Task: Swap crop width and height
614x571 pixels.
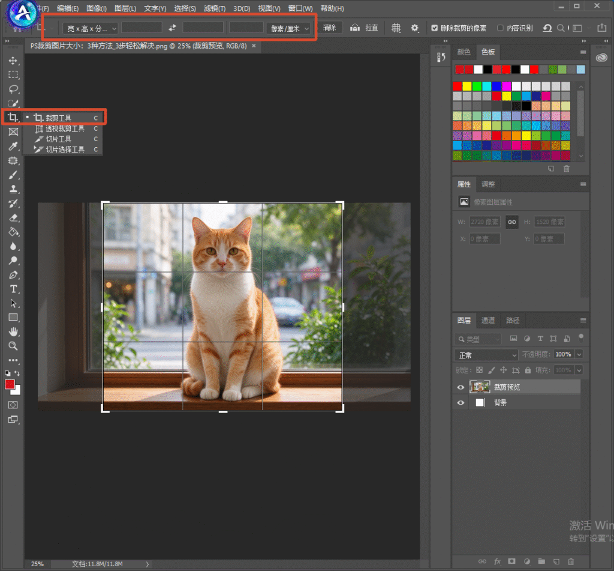Action: [x=172, y=28]
